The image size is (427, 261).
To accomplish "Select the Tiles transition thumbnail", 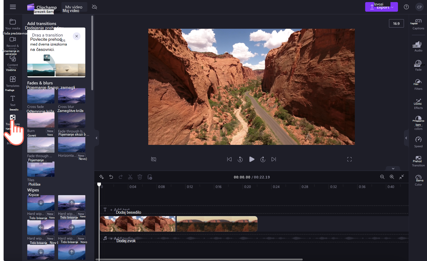I will click(x=41, y=169).
